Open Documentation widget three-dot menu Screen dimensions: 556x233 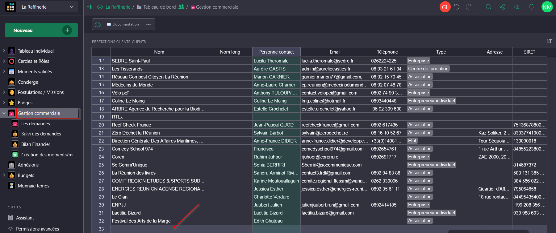(x=148, y=24)
